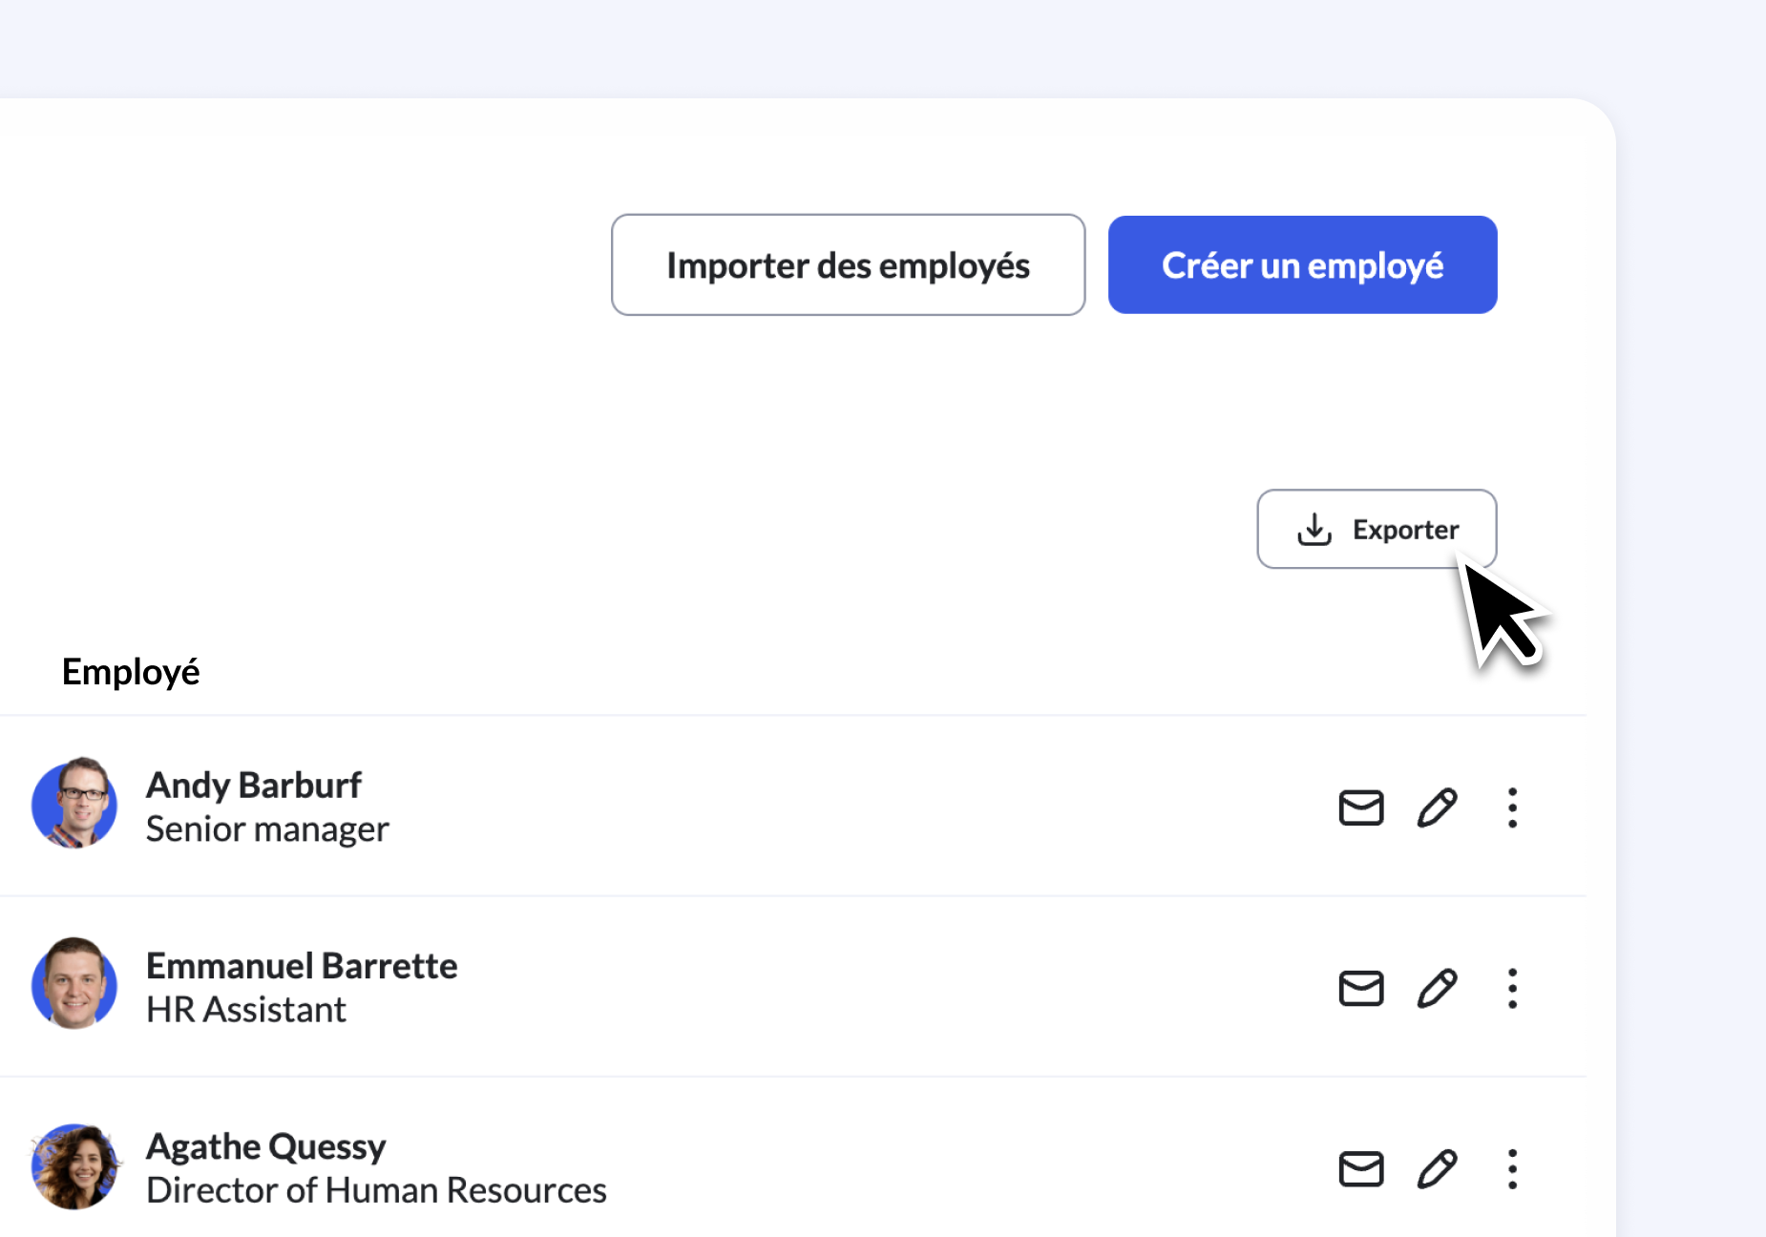This screenshot has height=1237, width=1766.
Task: Click the Senior manager job title
Action: pyautogui.click(x=267, y=829)
